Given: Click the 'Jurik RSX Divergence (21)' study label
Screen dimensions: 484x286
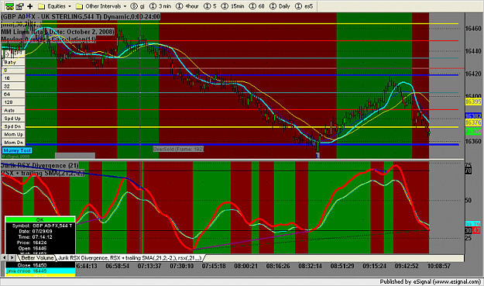Looking at the screenshot, I should (x=39, y=166).
